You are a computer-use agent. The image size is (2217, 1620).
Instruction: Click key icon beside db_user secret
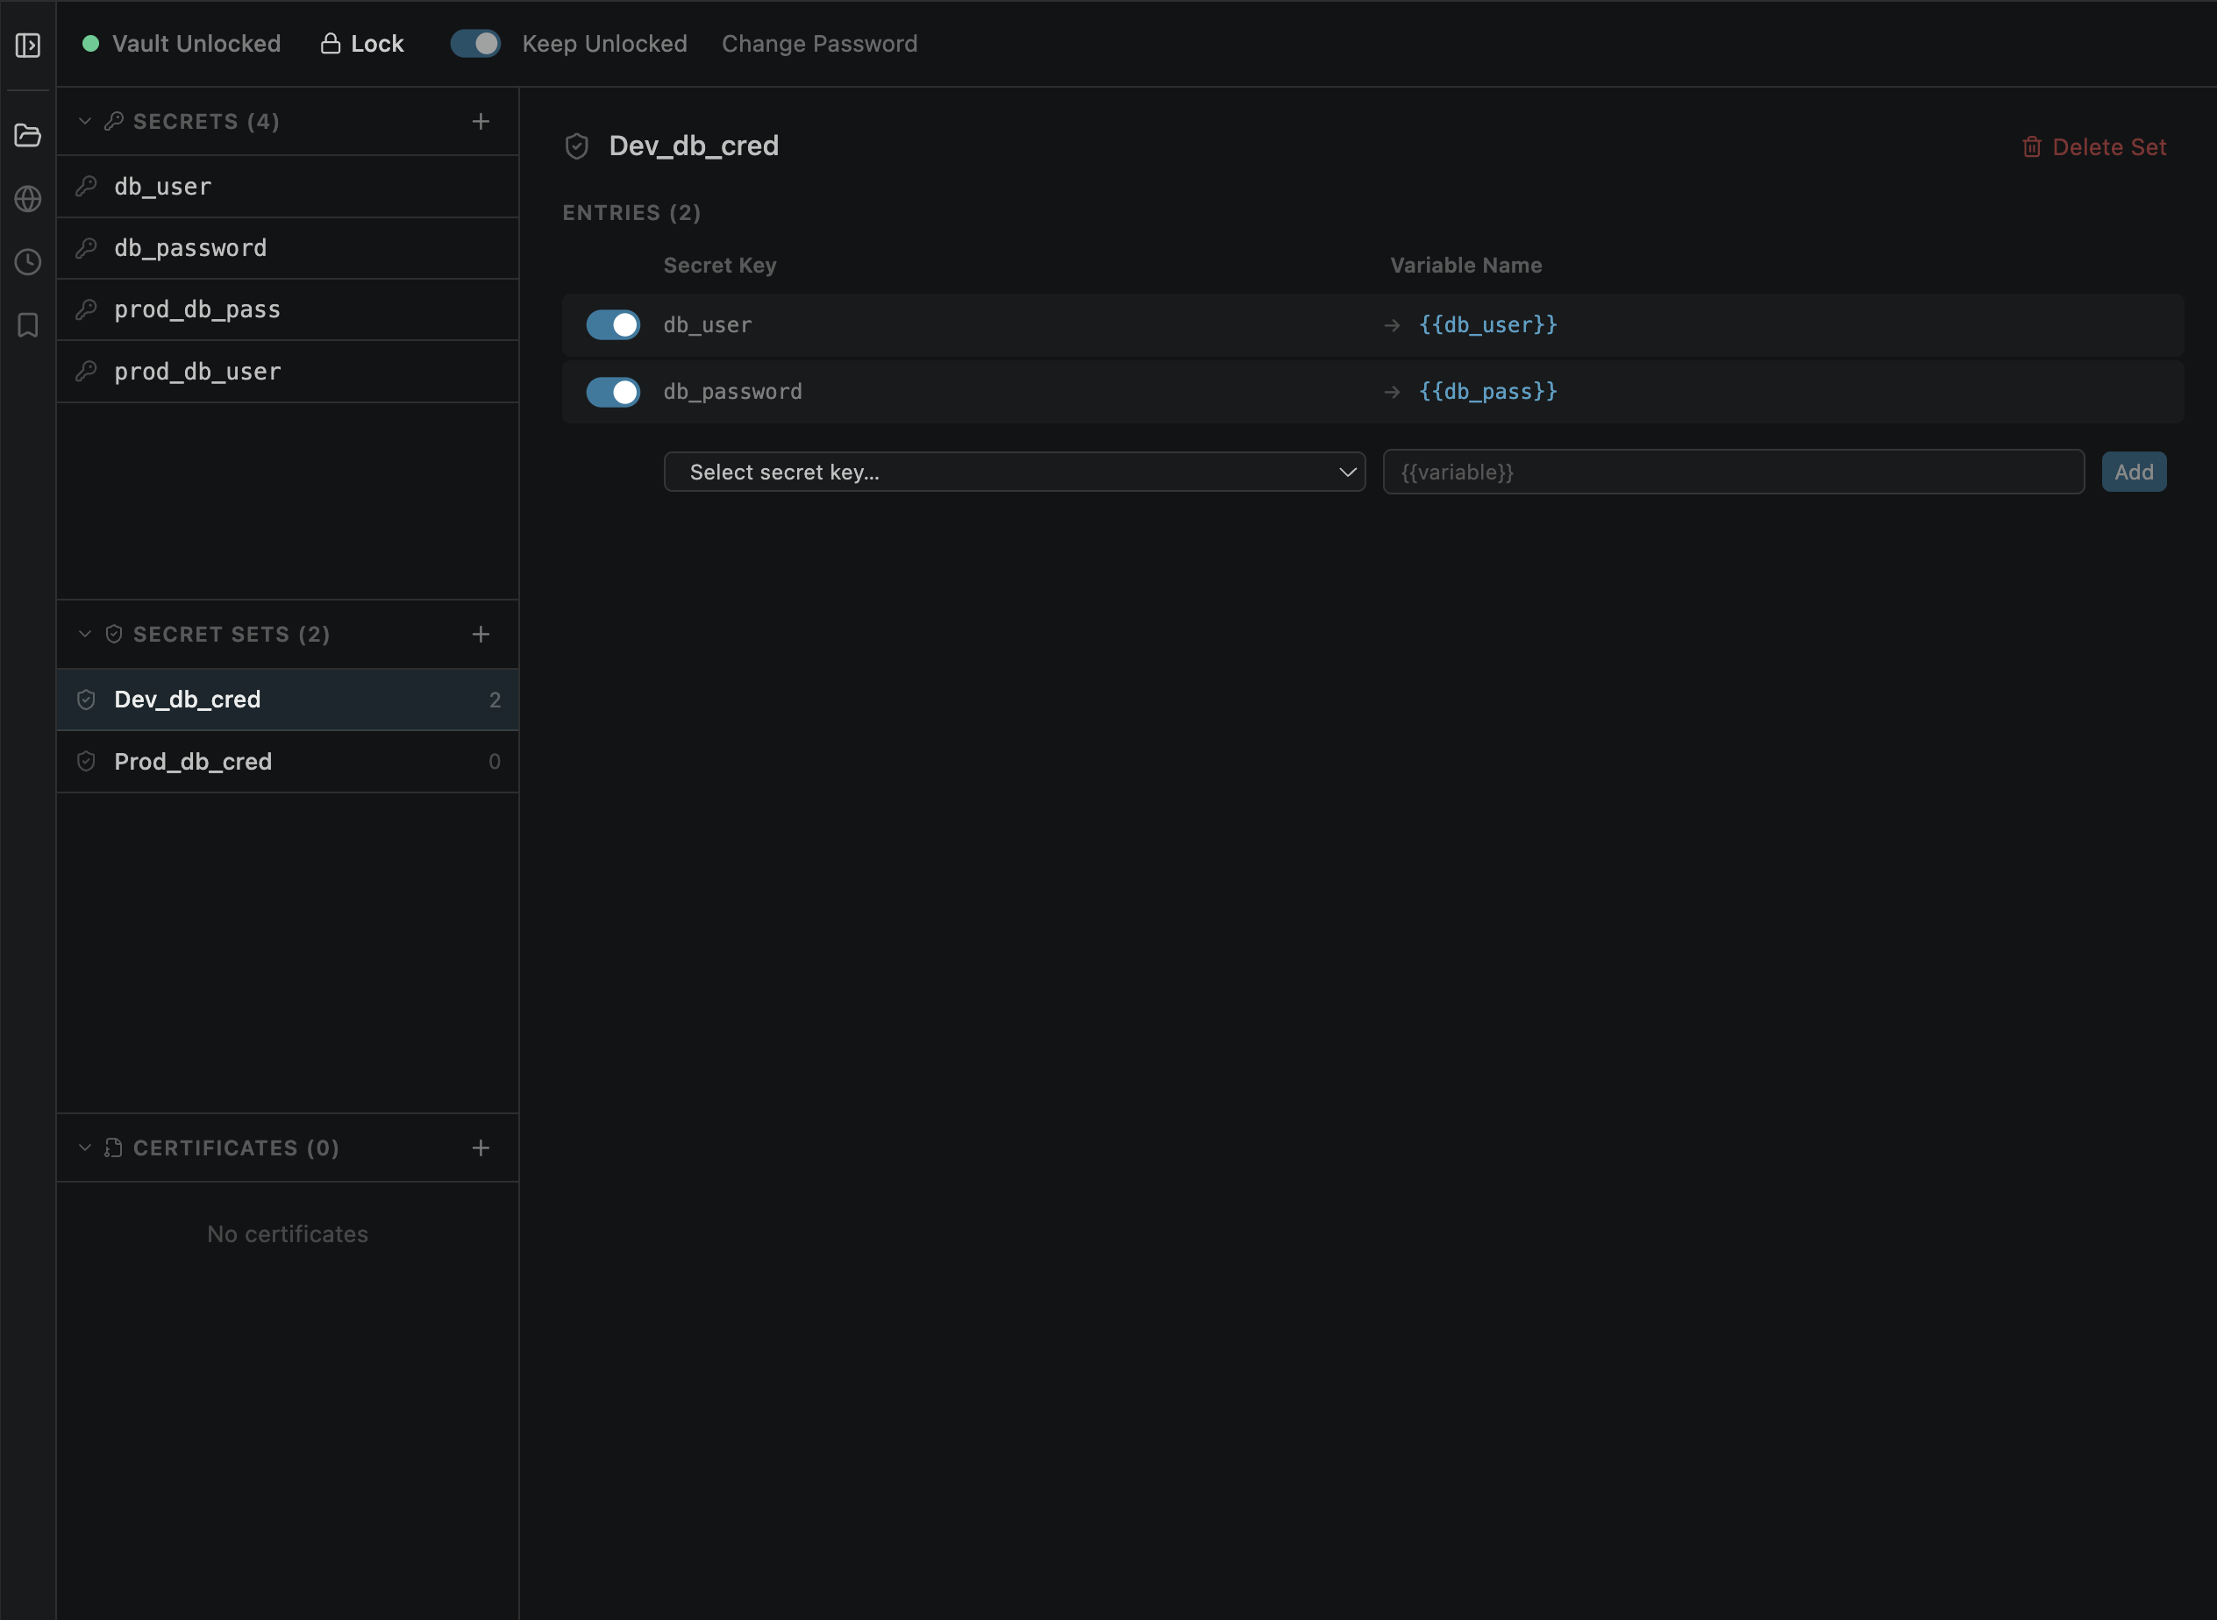pos(86,187)
